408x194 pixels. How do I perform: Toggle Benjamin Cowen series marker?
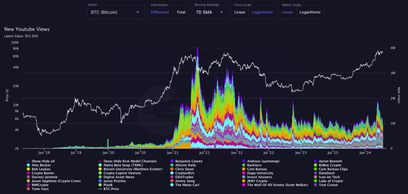172,160
